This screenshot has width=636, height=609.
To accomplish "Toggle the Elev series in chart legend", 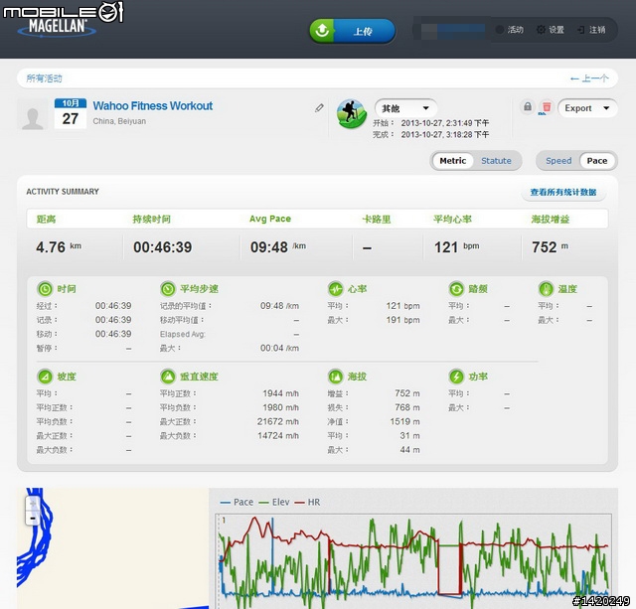I will click(x=274, y=503).
